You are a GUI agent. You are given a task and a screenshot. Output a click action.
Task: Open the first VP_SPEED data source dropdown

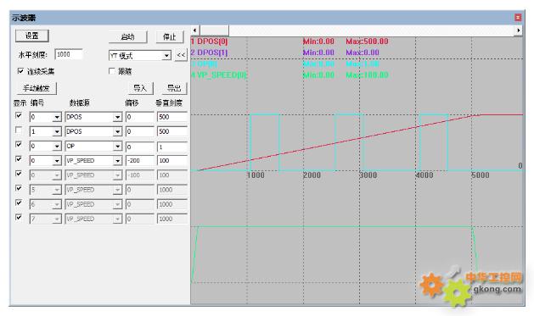pyautogui.click(x=117, y=161)
